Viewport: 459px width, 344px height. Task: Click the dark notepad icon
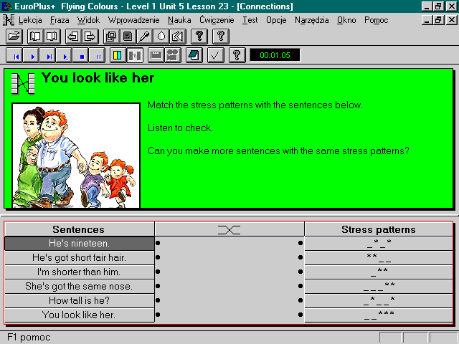tap(194, 55)
